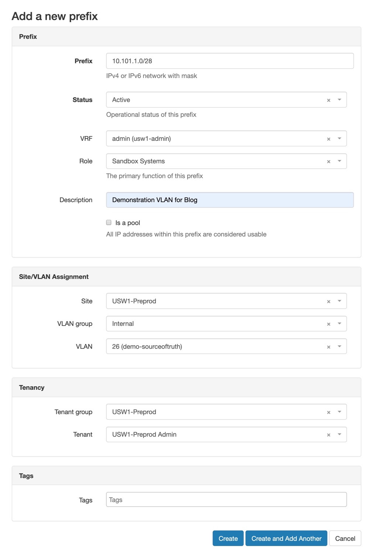Screen dimensions: 369x549
Task: Clear the USW1-Preprod Admin tenant
Action: tap(328, 435)
